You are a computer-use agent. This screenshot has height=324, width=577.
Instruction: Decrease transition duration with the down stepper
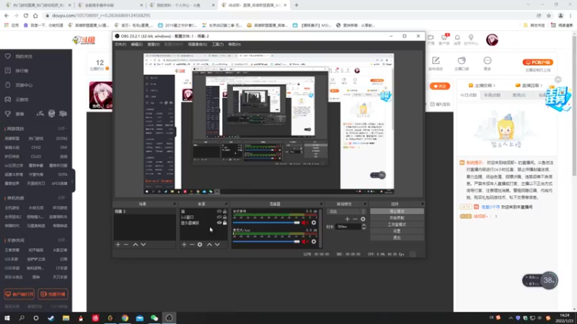tap(364, 228)
